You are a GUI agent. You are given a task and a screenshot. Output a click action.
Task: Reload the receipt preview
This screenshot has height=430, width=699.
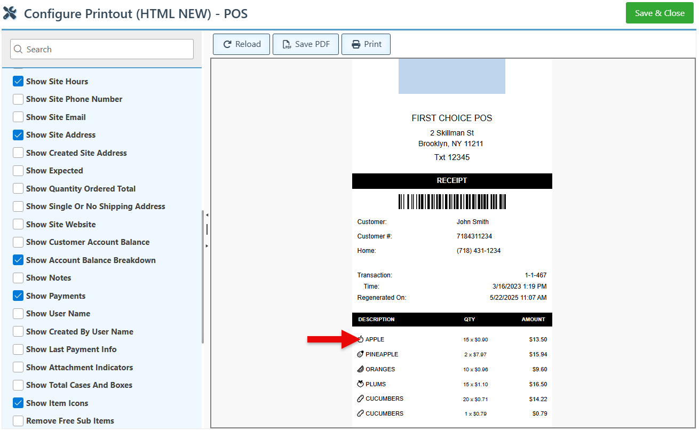click(242, 44)
